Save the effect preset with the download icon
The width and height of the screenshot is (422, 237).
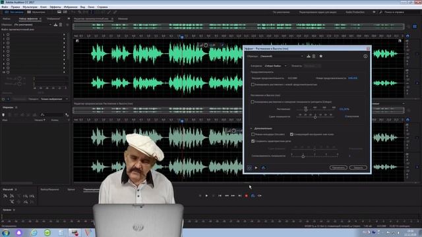click(x=309, y=56)
